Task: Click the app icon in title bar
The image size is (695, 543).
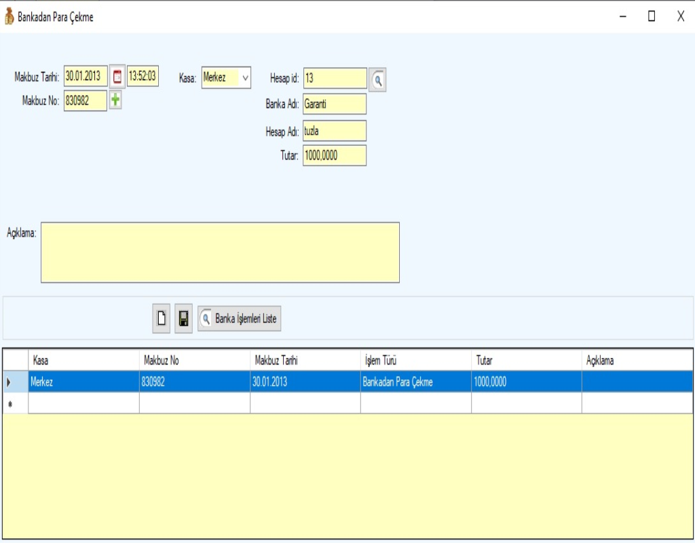Action: 9,17
